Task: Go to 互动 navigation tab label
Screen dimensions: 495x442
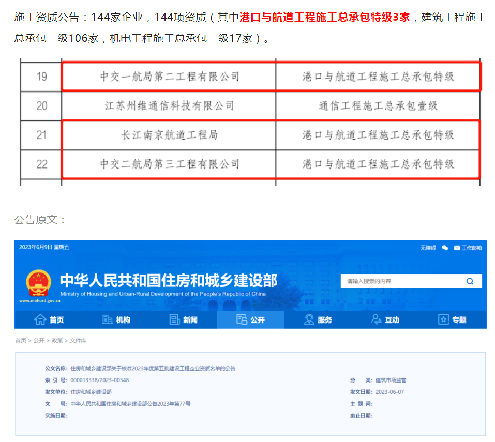Action: pos(392,320)
